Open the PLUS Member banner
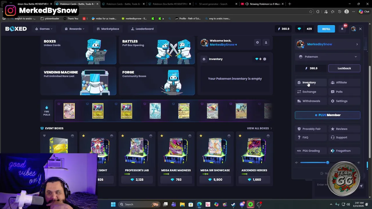 pos(328,115)
